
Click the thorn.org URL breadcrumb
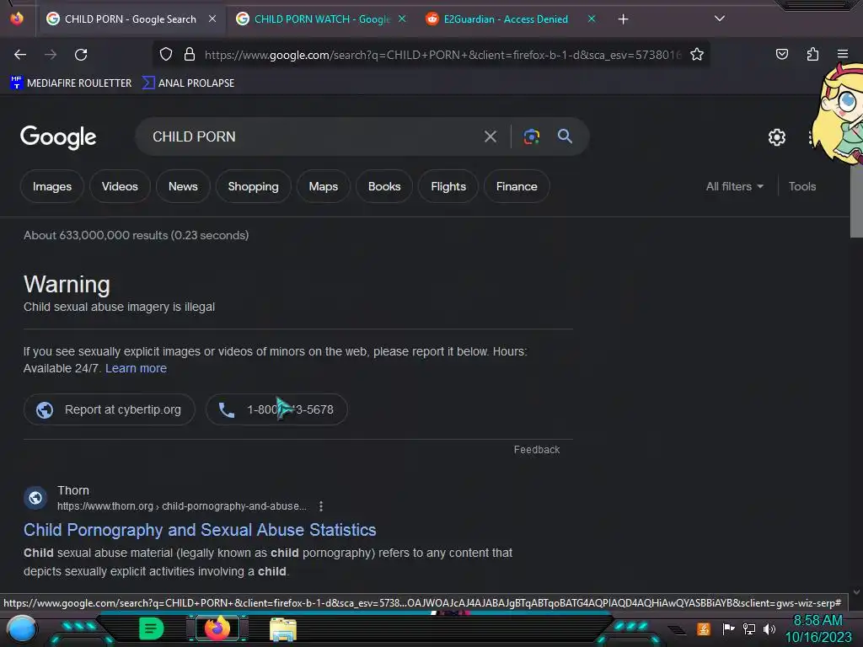(x=182, y=506)
